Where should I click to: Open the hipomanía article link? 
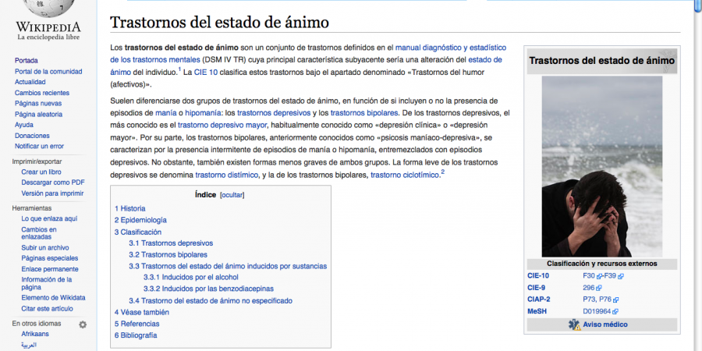(x=202, y=113)
